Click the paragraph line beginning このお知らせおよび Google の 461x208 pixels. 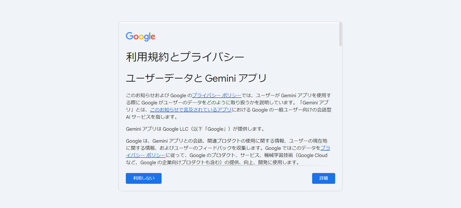tap(158, 95)
